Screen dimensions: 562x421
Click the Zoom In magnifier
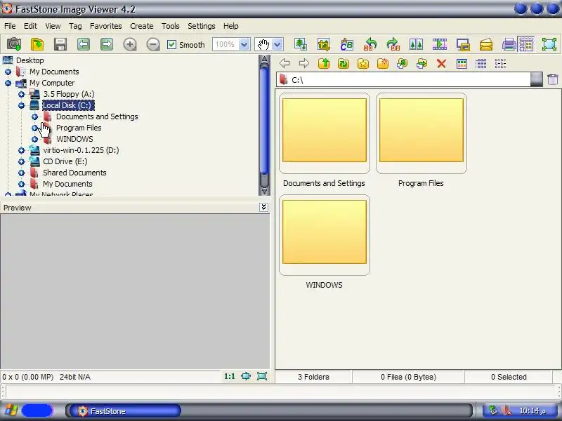click(x=130, y=45)
